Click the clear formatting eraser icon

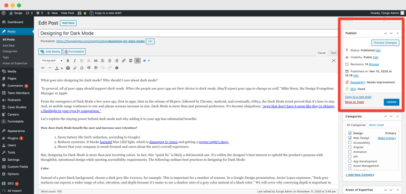(x=75, y=68)
